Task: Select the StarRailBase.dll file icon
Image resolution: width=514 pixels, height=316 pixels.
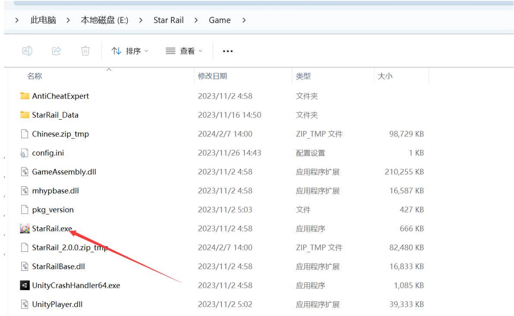Action: (x=25, y=266)
